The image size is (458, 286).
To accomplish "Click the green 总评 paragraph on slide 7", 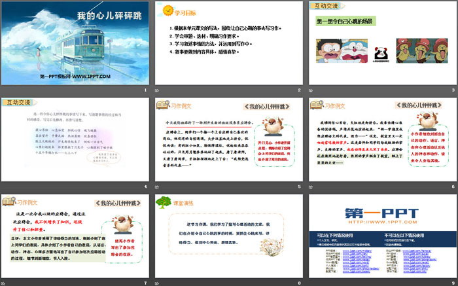I will coord(58,248).
